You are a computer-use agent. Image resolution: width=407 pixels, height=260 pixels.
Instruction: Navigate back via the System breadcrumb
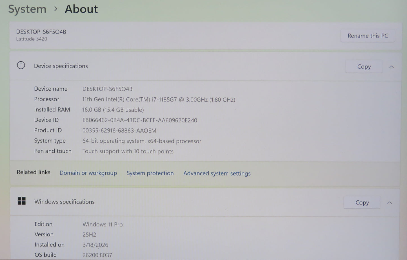pos(27,9)
